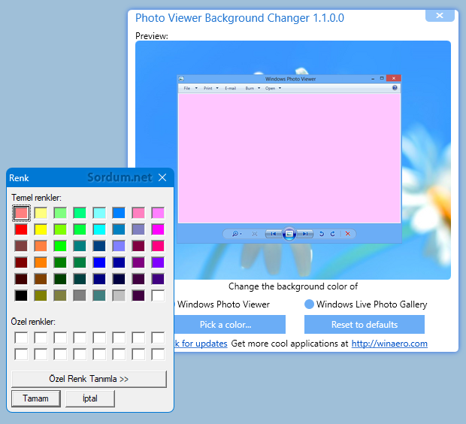This screenshot has height=424, width=466.
Task: Choose the bright yellow basic color swatch
Action: click(x=41, y=229)
